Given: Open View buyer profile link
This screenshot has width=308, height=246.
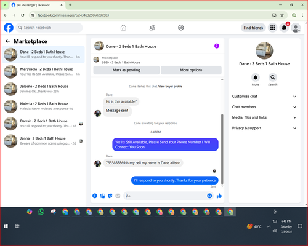Looking at the screenshot, I should coord(170,87).
